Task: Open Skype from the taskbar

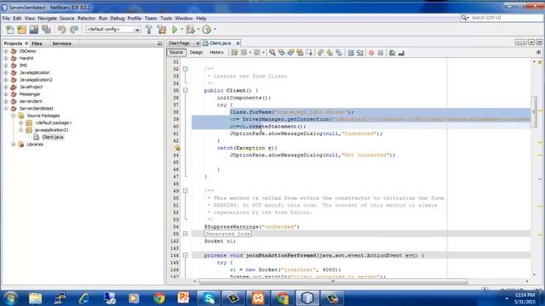Action: [x=209, y=298]
